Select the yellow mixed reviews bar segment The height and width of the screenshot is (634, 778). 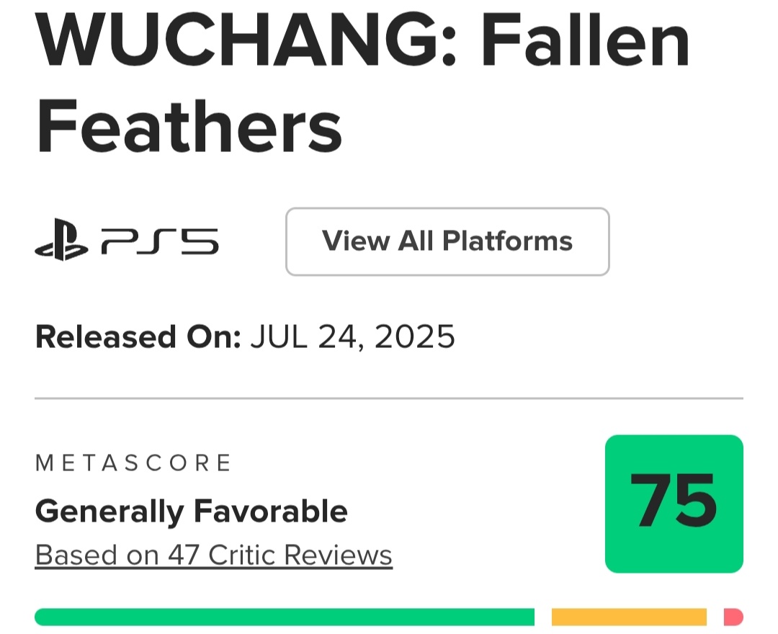click(629, 617)
